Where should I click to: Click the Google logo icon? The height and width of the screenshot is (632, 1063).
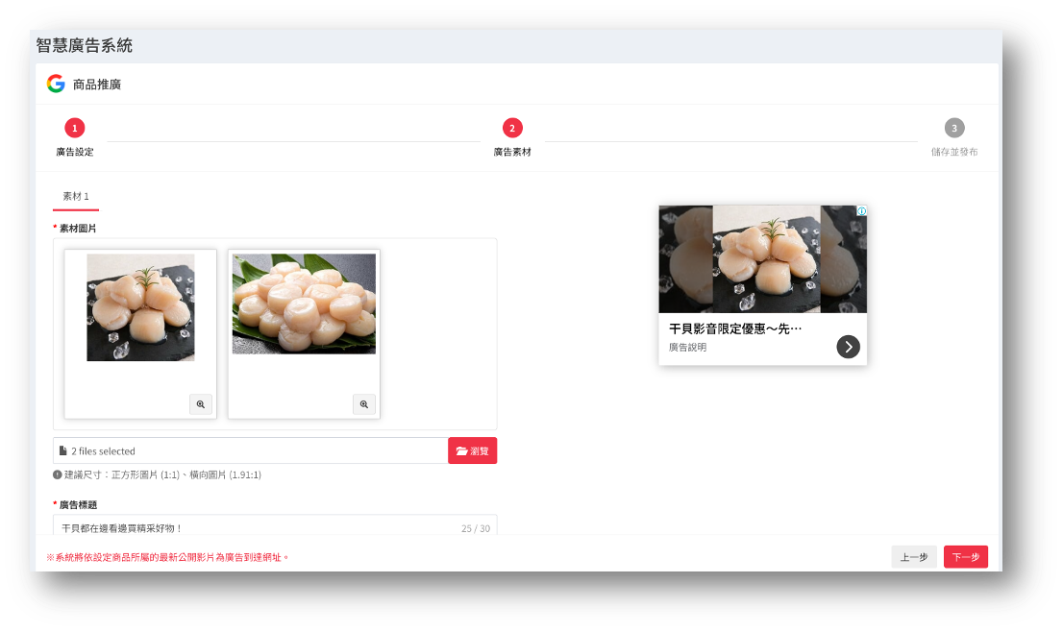click(56, 84)
